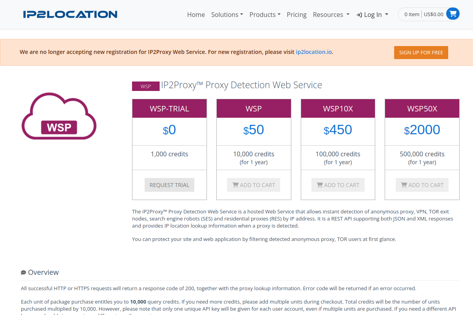Click the WSP cloud product image

click(x=59, y=116)
